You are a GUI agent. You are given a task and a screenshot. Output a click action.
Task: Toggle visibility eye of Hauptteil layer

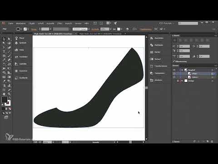[174, 70]
